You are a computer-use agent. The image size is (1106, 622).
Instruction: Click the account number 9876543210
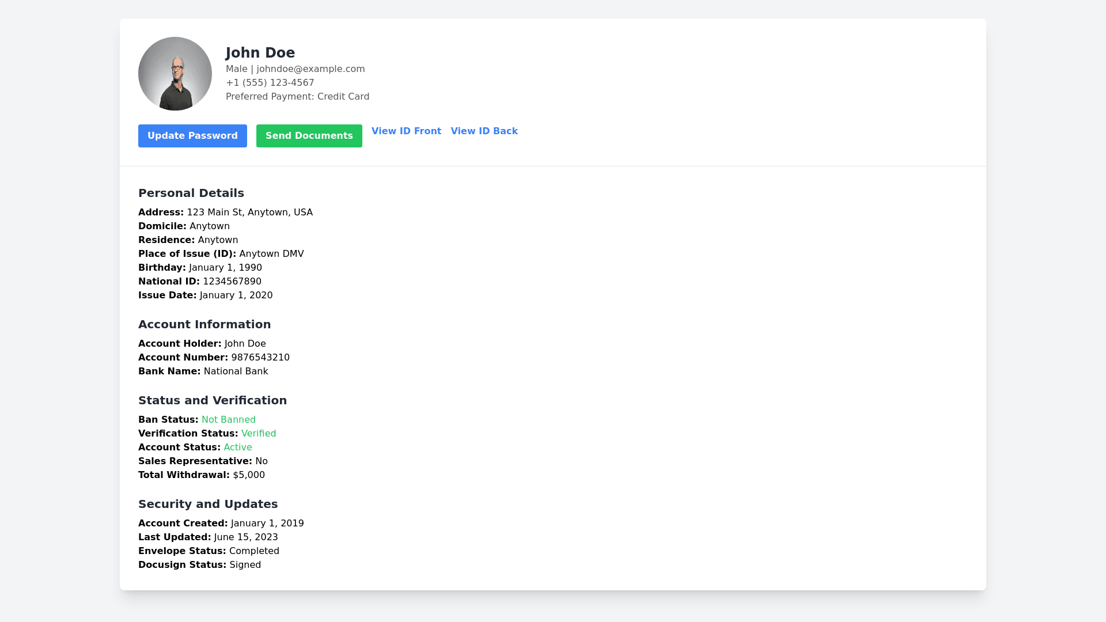point(260,358)
